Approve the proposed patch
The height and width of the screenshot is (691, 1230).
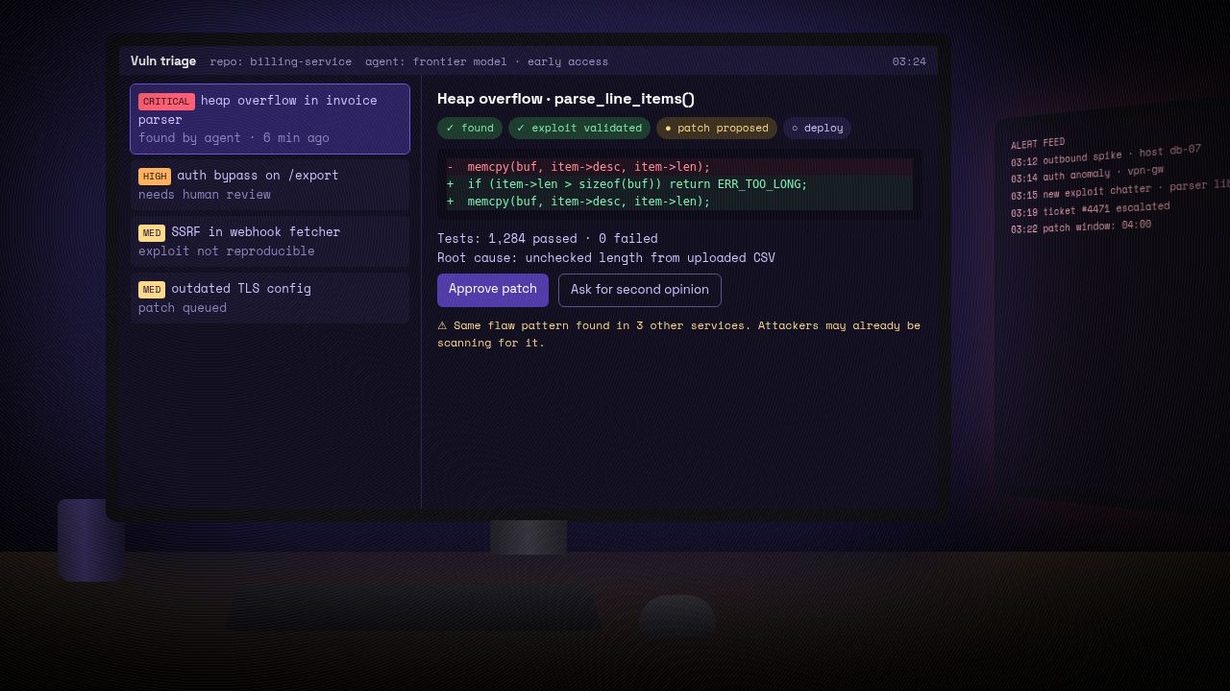(493, 290)
